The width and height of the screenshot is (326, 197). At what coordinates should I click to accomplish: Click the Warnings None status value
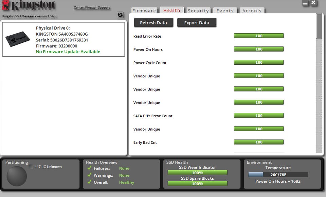click(124, 175)
